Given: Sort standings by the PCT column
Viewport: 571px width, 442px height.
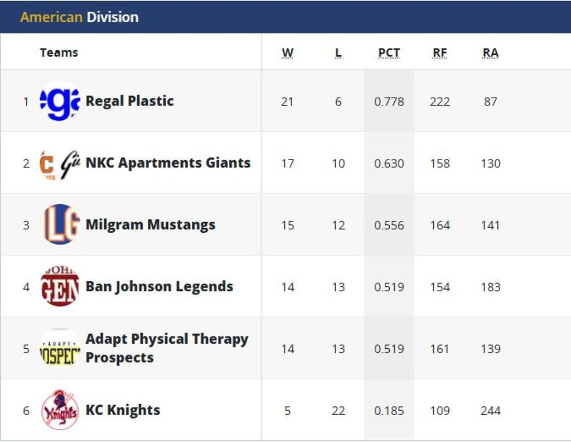Looking at the screenshot, I should pyautogui.click(x=389, y=51).
